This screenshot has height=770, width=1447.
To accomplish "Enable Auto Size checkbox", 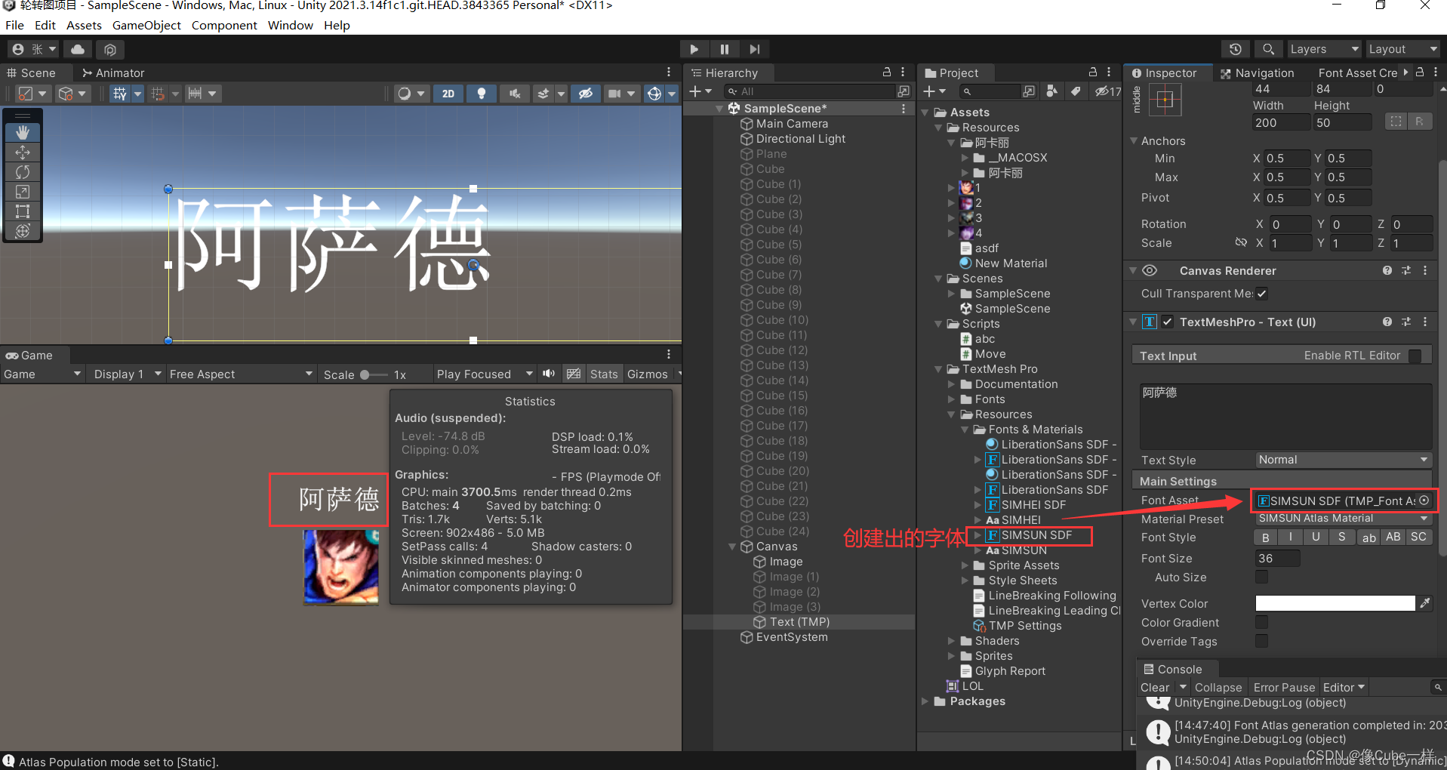I will click(x=1261, y=577).
